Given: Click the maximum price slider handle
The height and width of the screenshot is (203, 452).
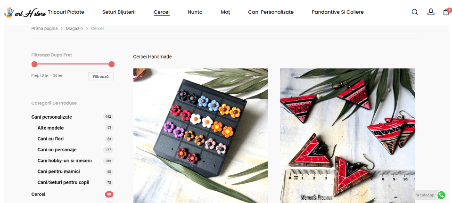Looking at the screenshot, I should click(112, 64).
